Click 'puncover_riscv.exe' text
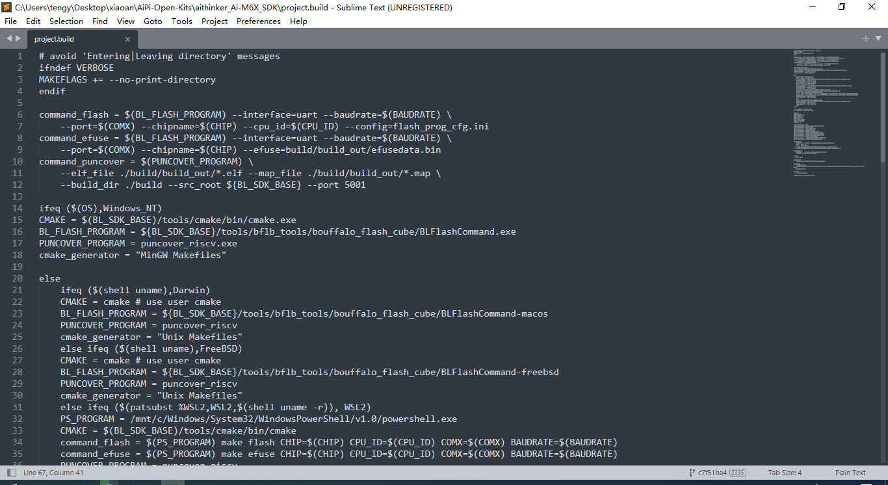888x485 pixels. tap(189, 243)
